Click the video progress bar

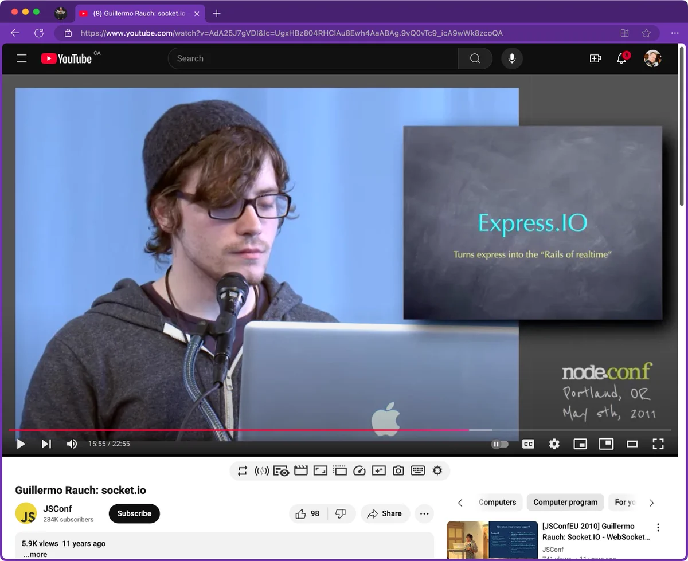pos(339,430)
